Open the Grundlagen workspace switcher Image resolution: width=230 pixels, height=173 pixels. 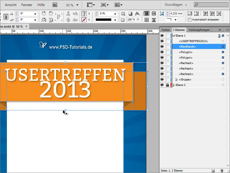[176, 5]
